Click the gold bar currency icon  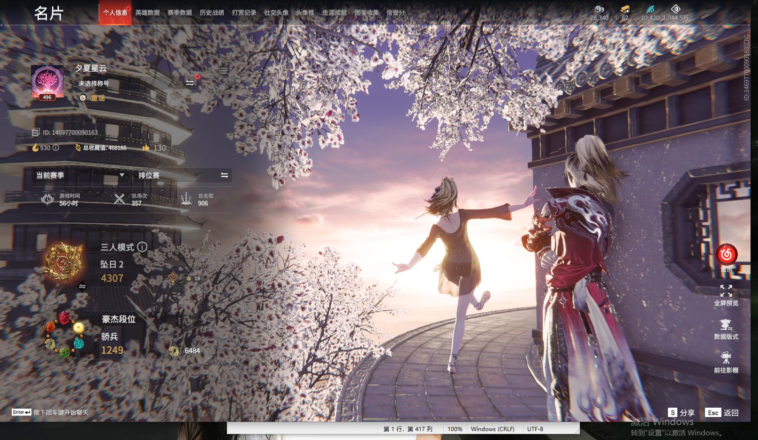[625, 9]
